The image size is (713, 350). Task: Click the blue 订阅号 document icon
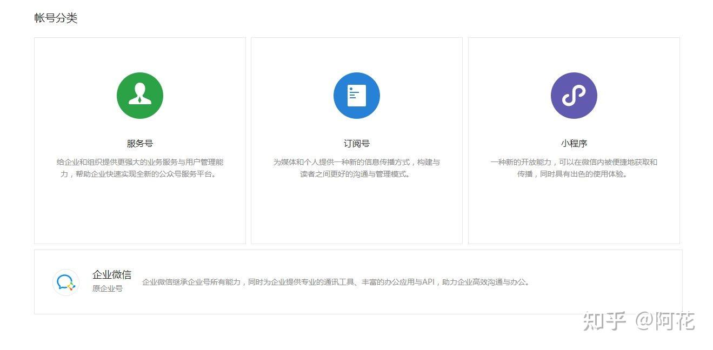coord(357,96)
